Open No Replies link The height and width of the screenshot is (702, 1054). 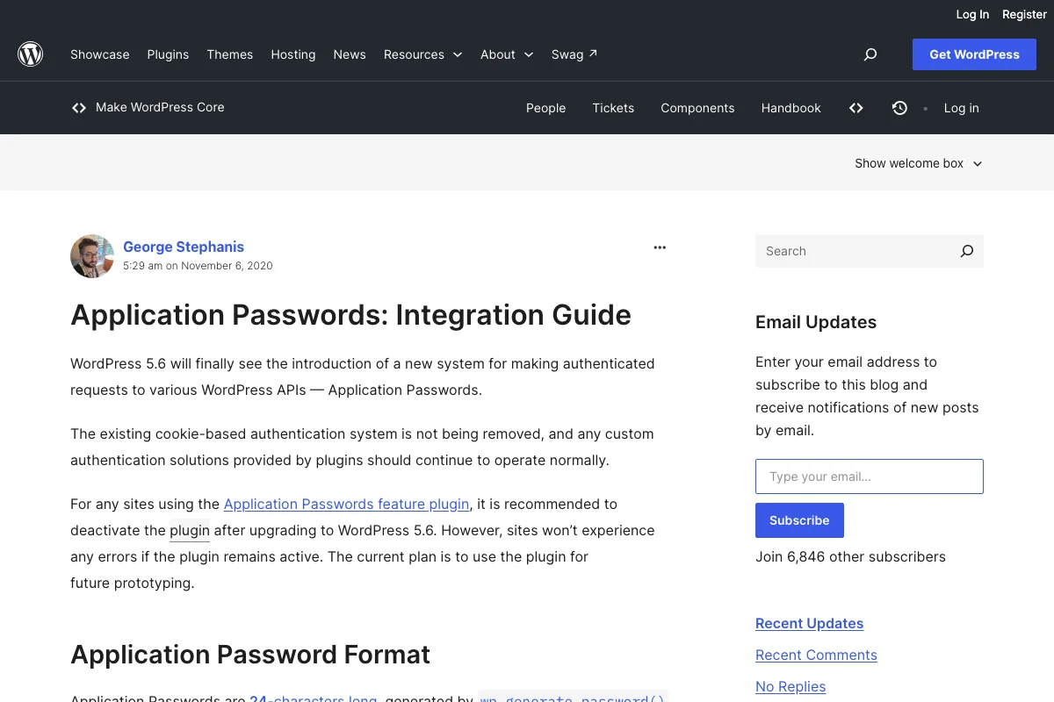(790, 686)
